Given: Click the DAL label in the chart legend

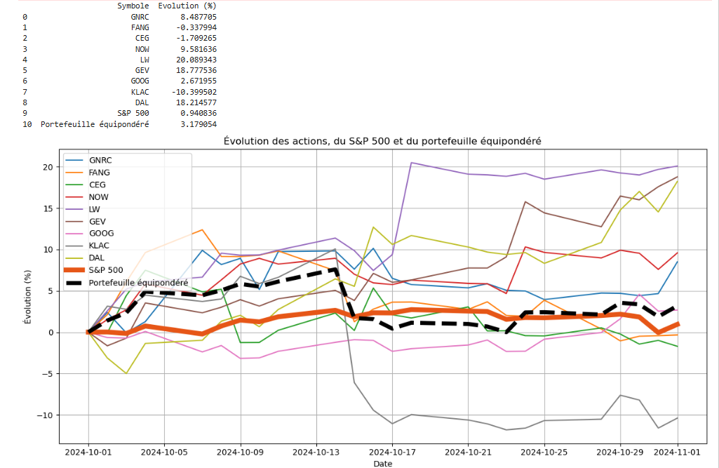Looking at the screenshot, I should coord(97,258).
